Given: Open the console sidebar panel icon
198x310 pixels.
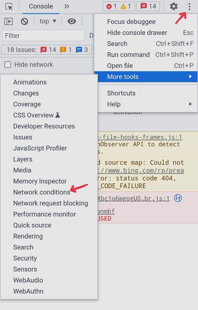Looking at the screenshot, I should [x=9, y=21].
